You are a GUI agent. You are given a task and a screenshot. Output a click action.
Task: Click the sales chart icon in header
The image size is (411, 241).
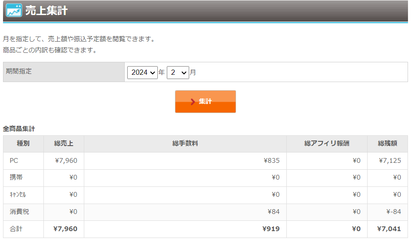pyautogui.click(x=14, y=10)
